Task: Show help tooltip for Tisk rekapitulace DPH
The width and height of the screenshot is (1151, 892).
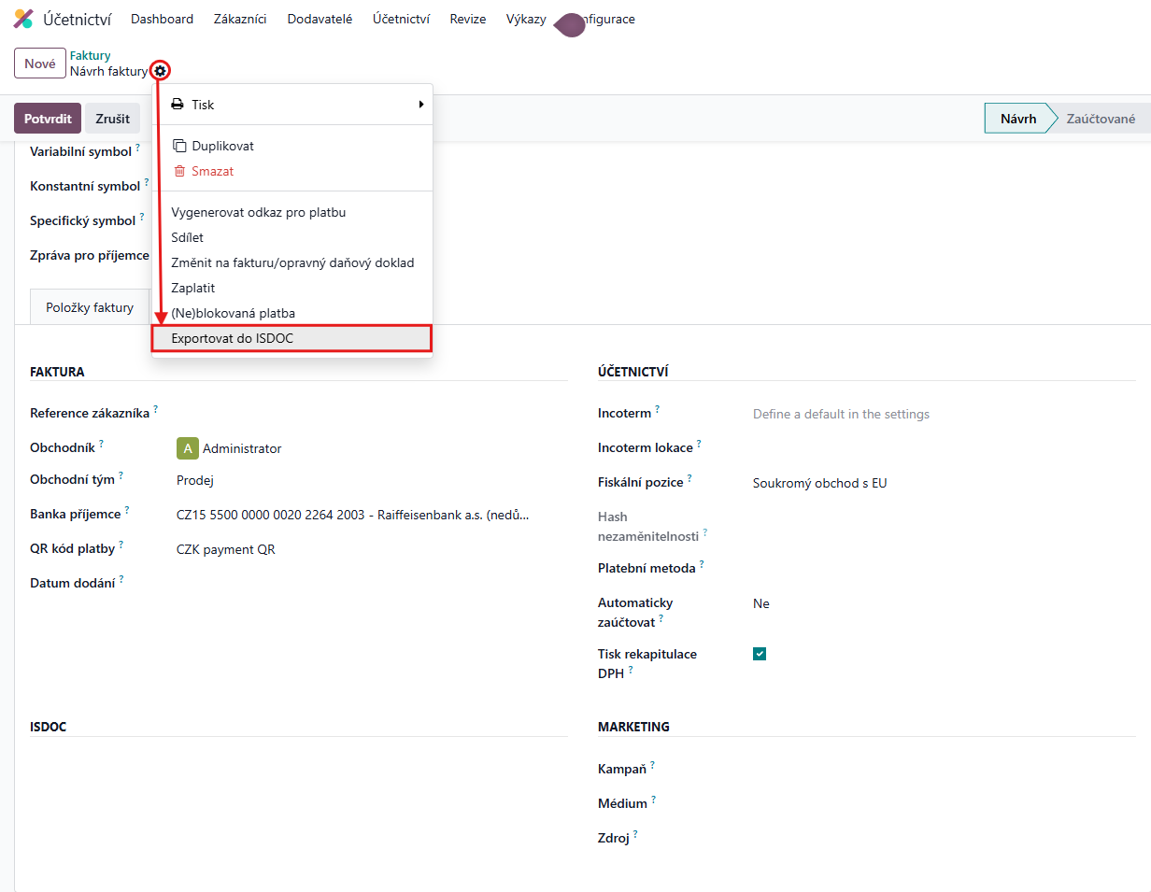Action: pyautogui.click(x=631, y=669)
